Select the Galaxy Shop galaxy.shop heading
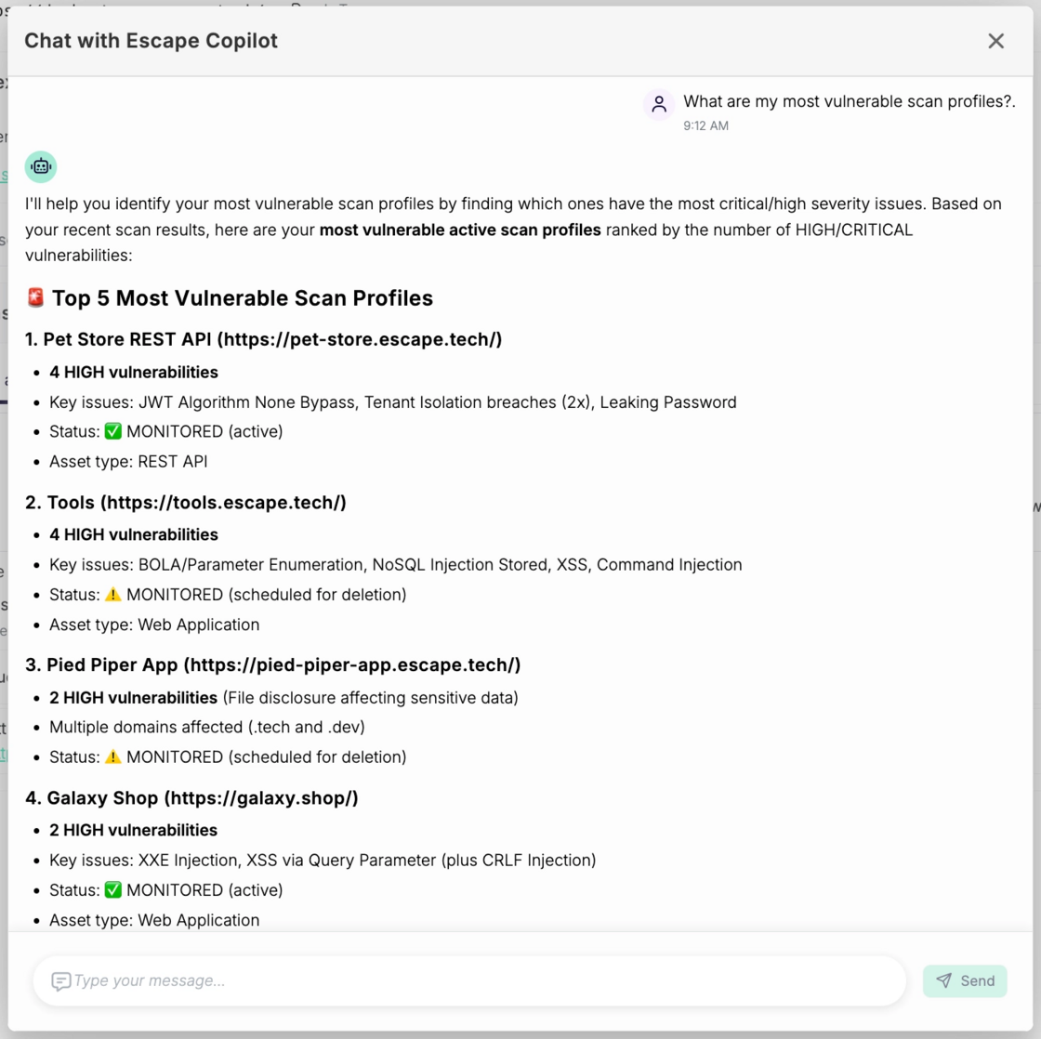This screenshot has height=1039, width=1041. [191, 798]
